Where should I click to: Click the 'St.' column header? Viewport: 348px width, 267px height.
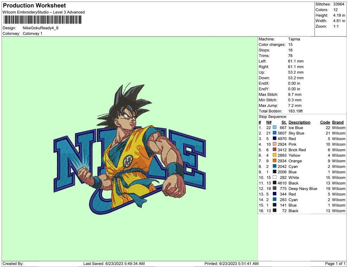pyautogui.click(x=284, y=122)
